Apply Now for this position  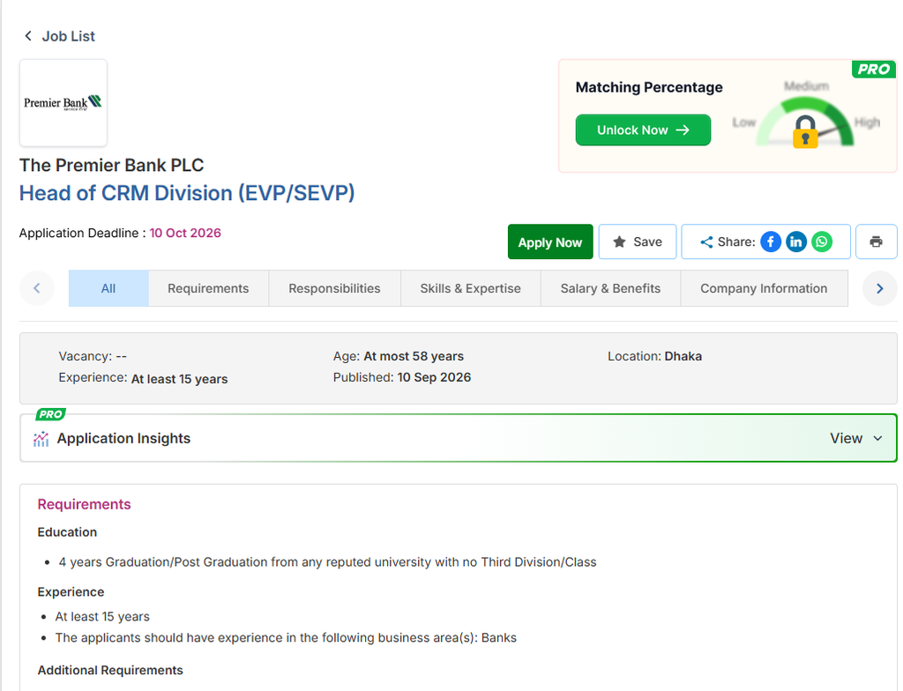(x=550, y=241)
